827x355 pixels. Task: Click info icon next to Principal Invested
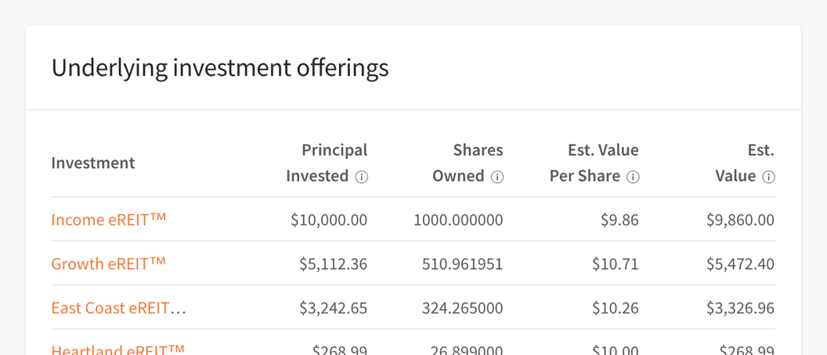tap(362, 177)
